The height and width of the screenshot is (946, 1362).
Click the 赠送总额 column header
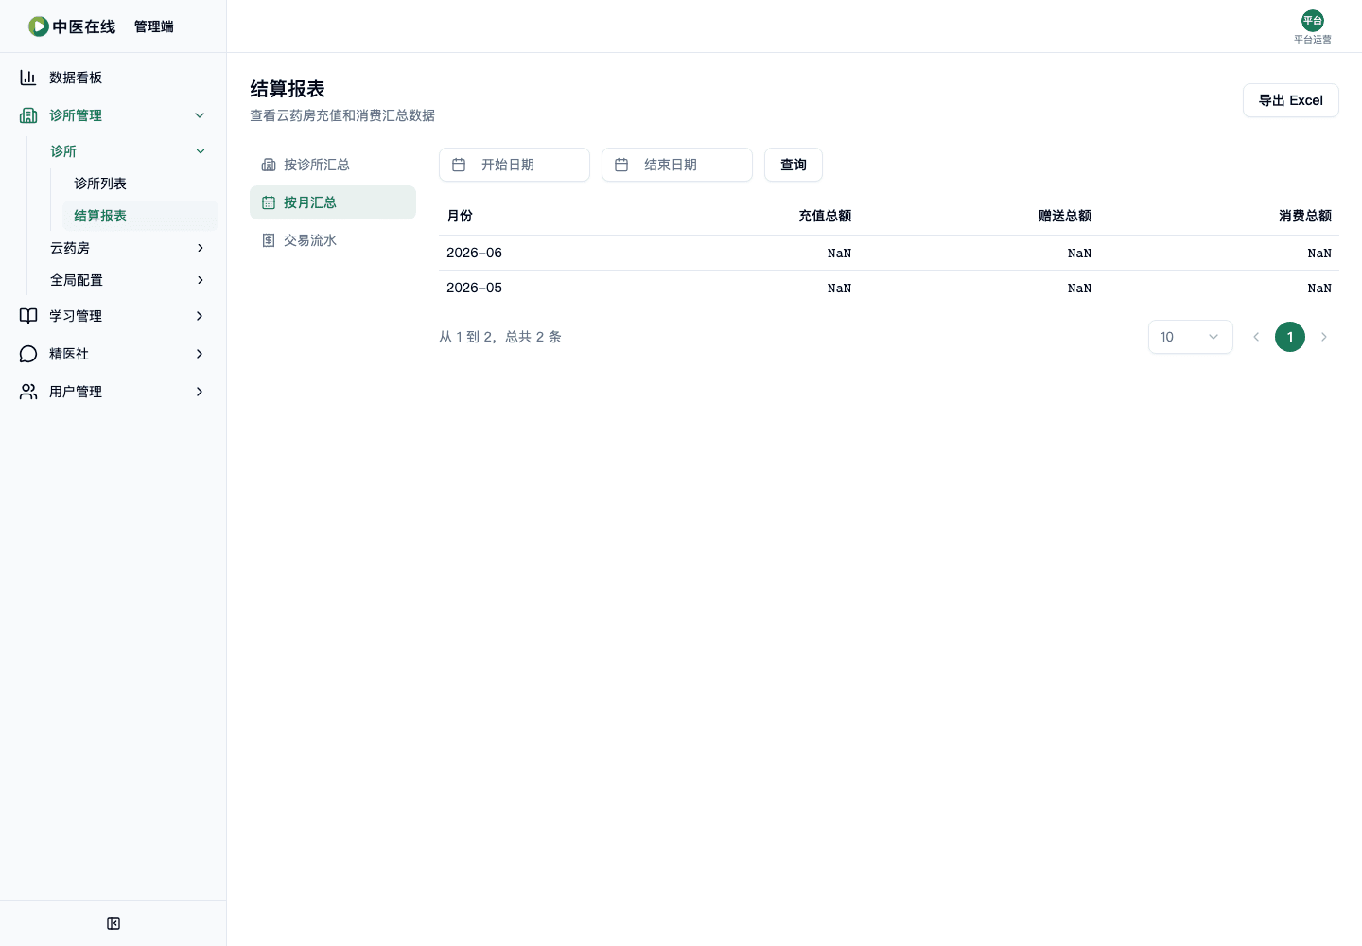tap(1065, 216)
